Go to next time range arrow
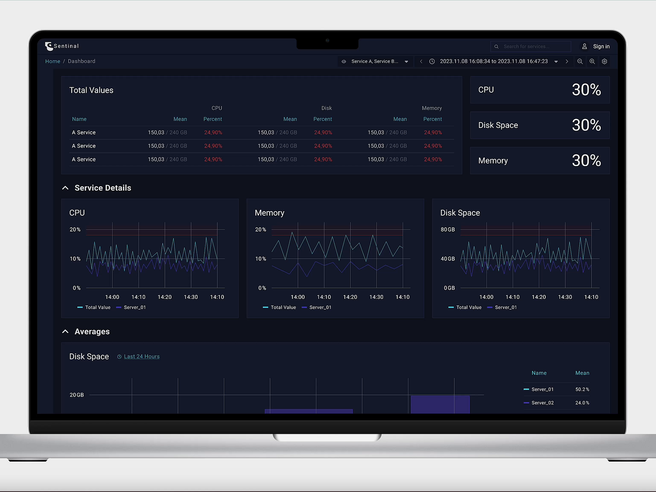 (567, 61)
